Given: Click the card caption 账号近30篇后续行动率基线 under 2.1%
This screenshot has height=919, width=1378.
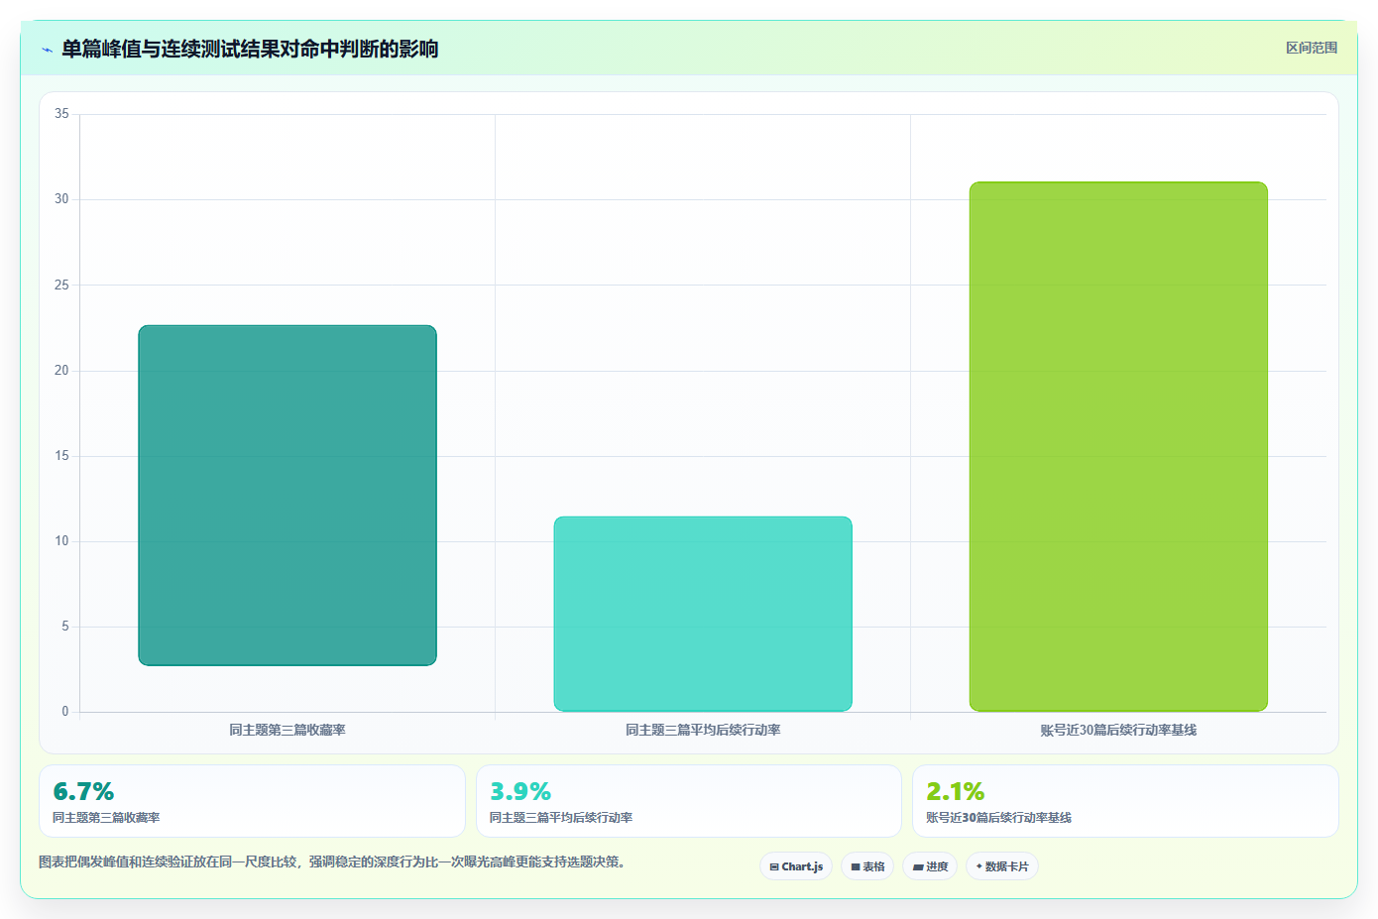Looking at the screenshot, I should [998, 818].
